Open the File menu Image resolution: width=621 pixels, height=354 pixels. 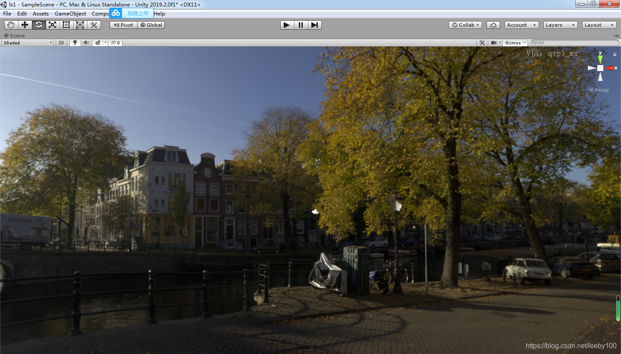(7, 13)
